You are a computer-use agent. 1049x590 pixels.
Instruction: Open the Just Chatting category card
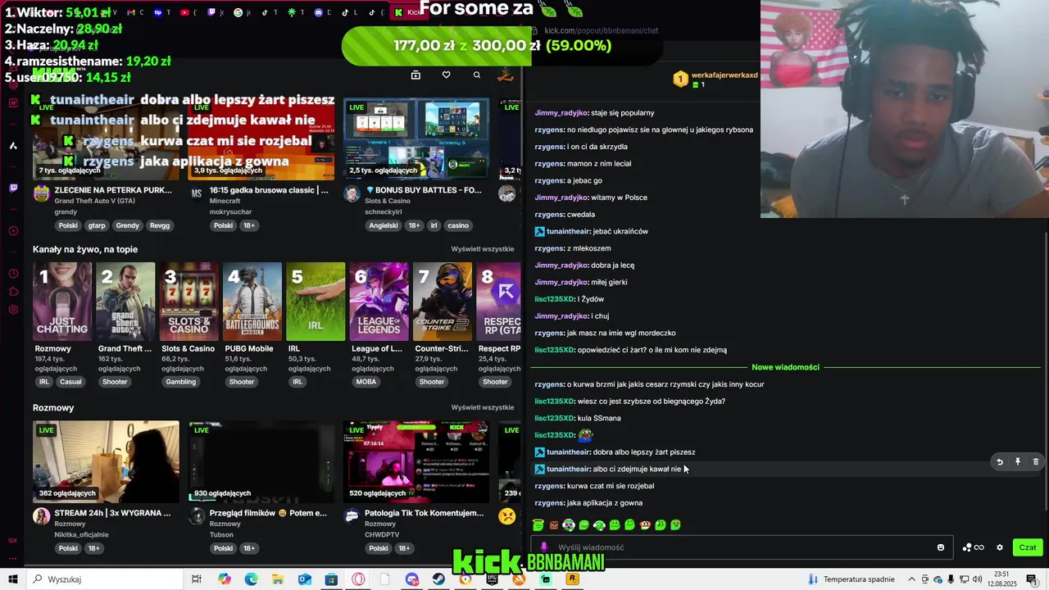tap(62, 302)
